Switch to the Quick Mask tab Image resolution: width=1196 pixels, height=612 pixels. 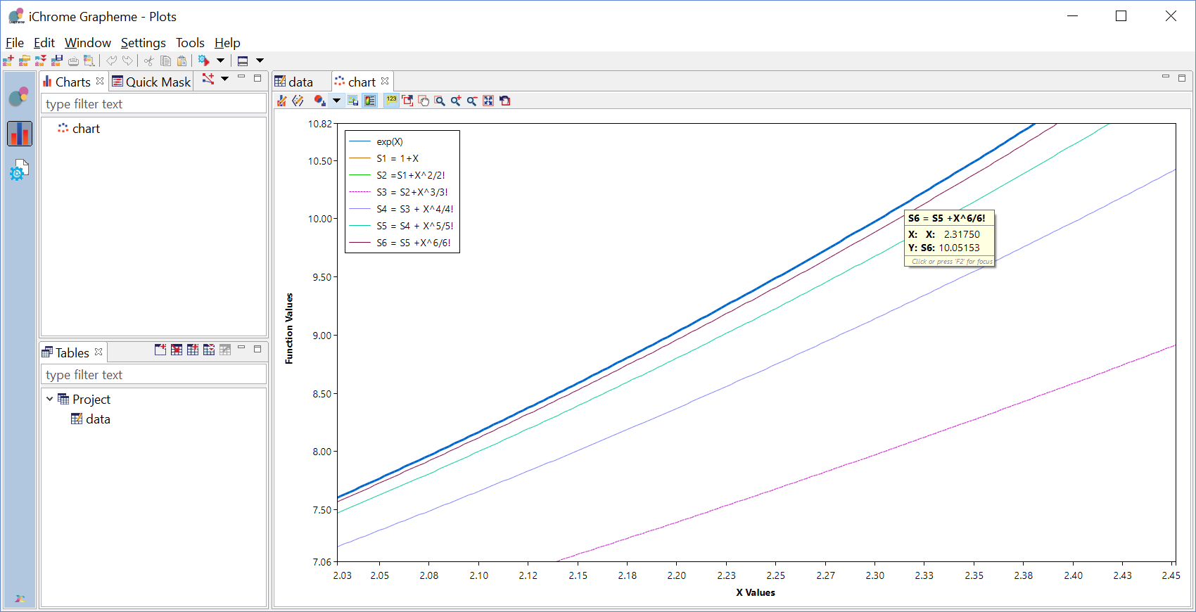pyautogui.click(x=151, y=82)
